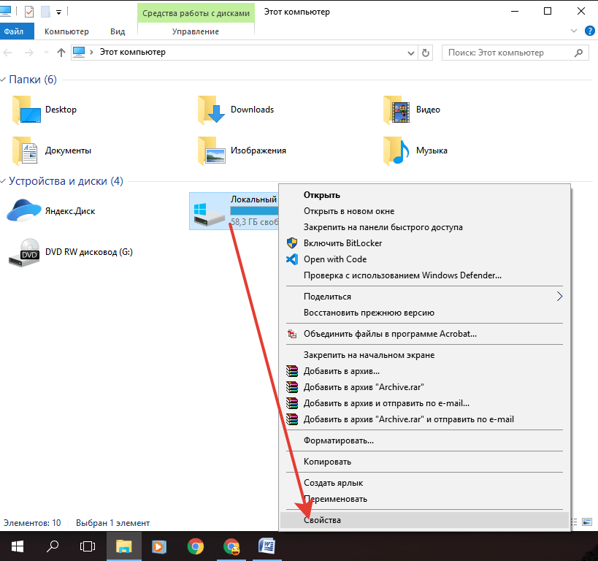Collapse the Папки (6) group
Viewport: 598px width, 561px height.
pyautogui.click(x=3, y=80)
